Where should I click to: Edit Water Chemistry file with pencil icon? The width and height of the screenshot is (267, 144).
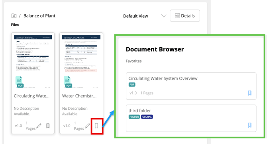[x=87, y=126]
